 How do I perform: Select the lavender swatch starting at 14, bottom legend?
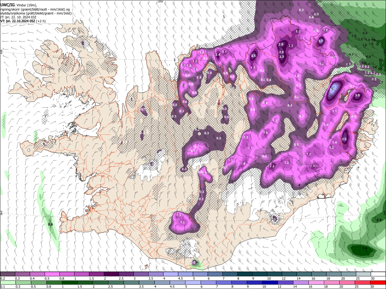click(x=301, y=283)
